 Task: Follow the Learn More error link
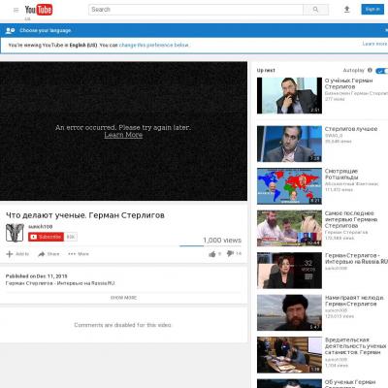pos(123,135)
